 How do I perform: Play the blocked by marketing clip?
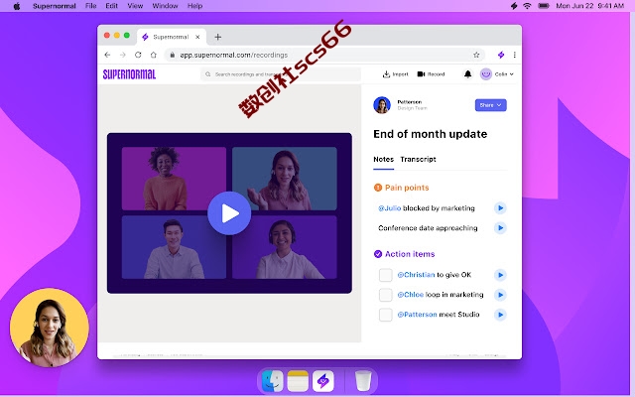500,207
